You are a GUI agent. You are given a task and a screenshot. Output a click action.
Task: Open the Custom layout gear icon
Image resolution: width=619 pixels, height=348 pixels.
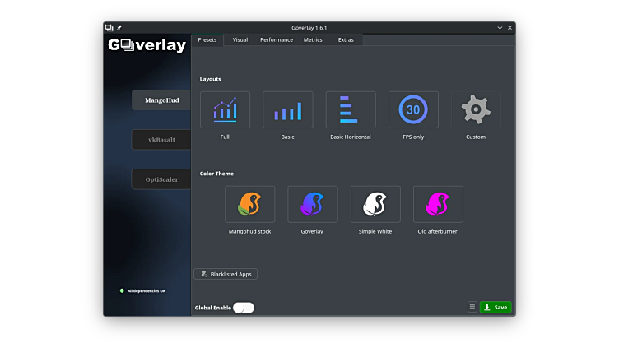click(476, 109)
